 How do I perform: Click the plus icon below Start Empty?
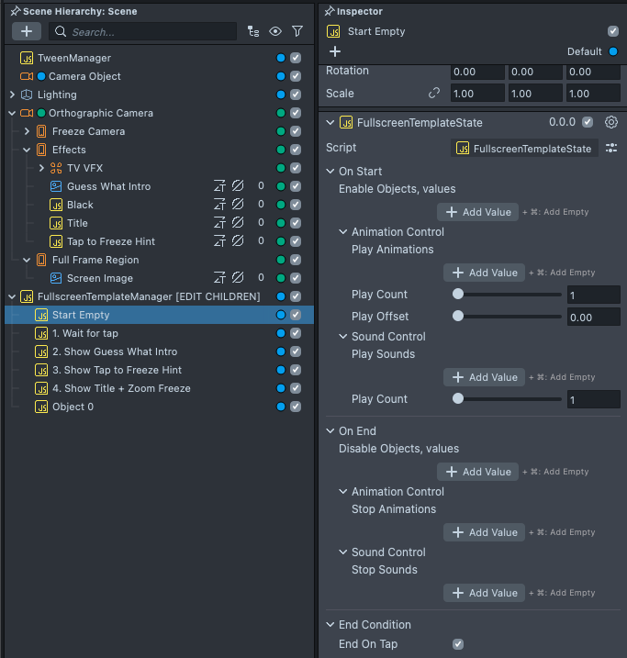coord(335,52)
